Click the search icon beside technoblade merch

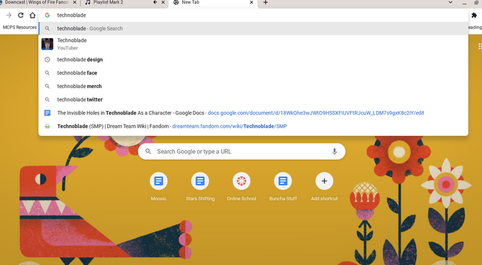pos(47,86)
